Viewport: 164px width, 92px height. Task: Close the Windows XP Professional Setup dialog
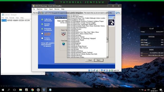[114, 18]
